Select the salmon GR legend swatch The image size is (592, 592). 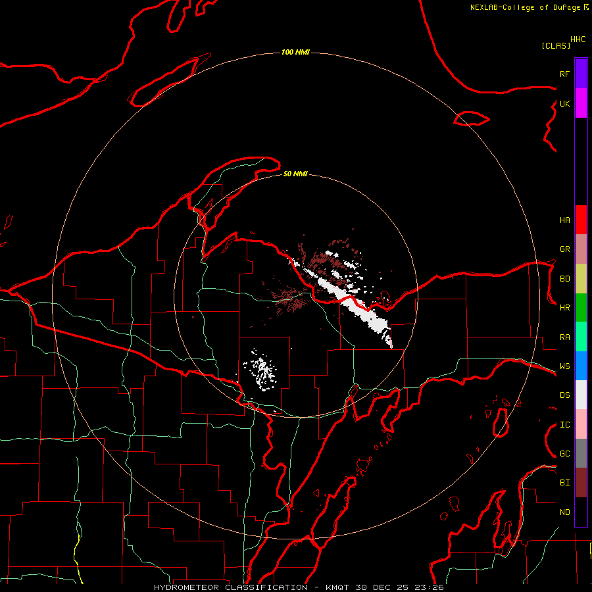tap(581, 249)
